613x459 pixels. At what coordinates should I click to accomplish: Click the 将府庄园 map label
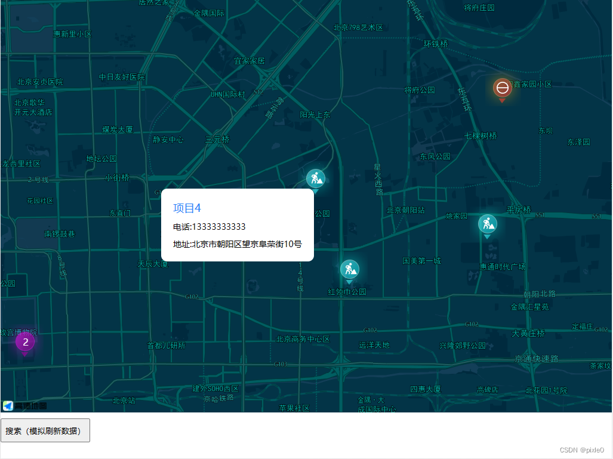[479, 8]
